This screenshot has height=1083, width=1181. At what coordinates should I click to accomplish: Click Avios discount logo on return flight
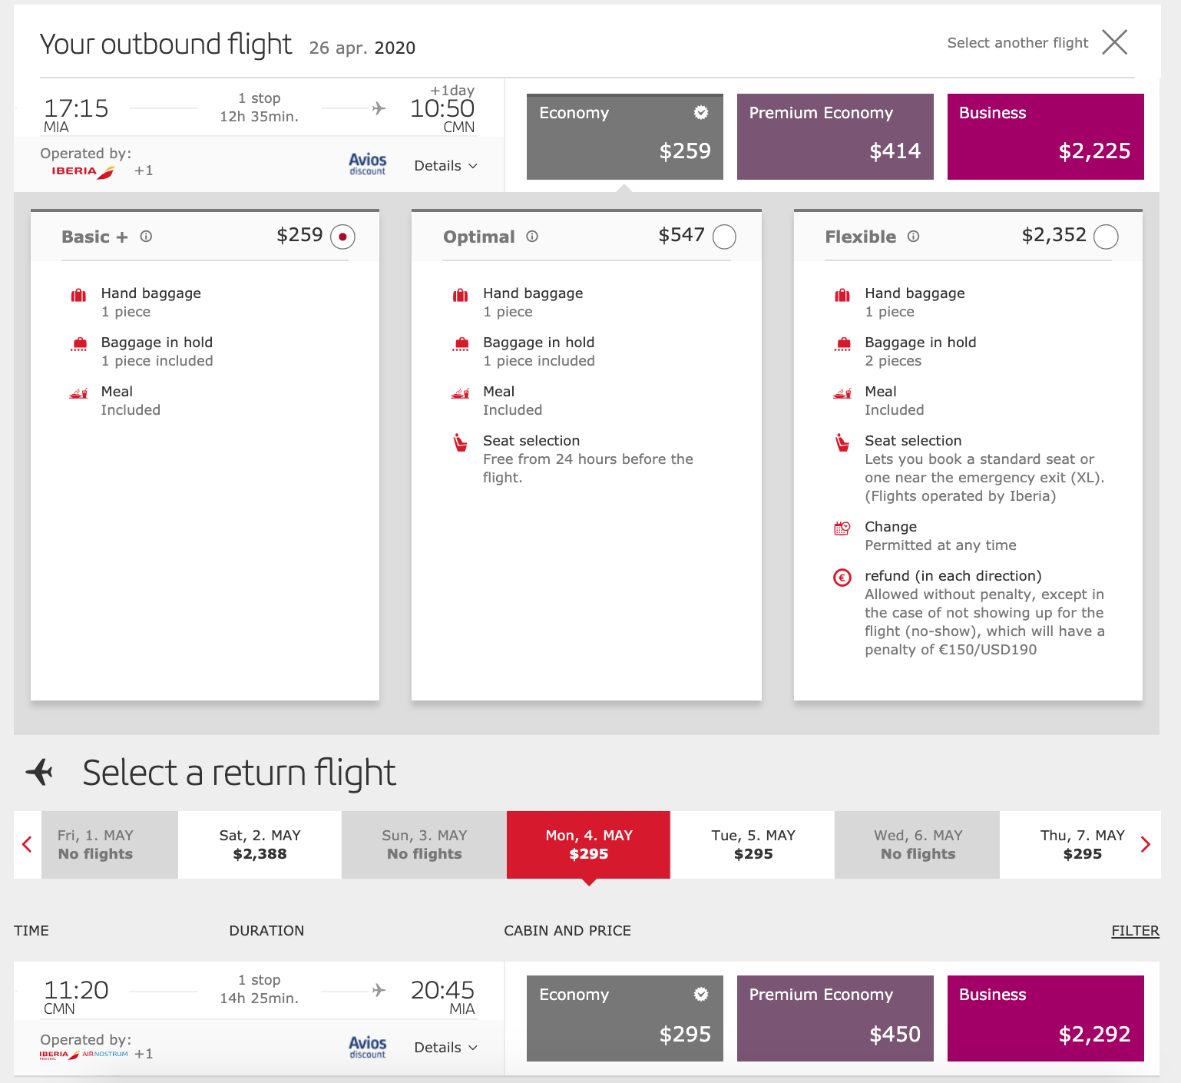coord(367,1047)
